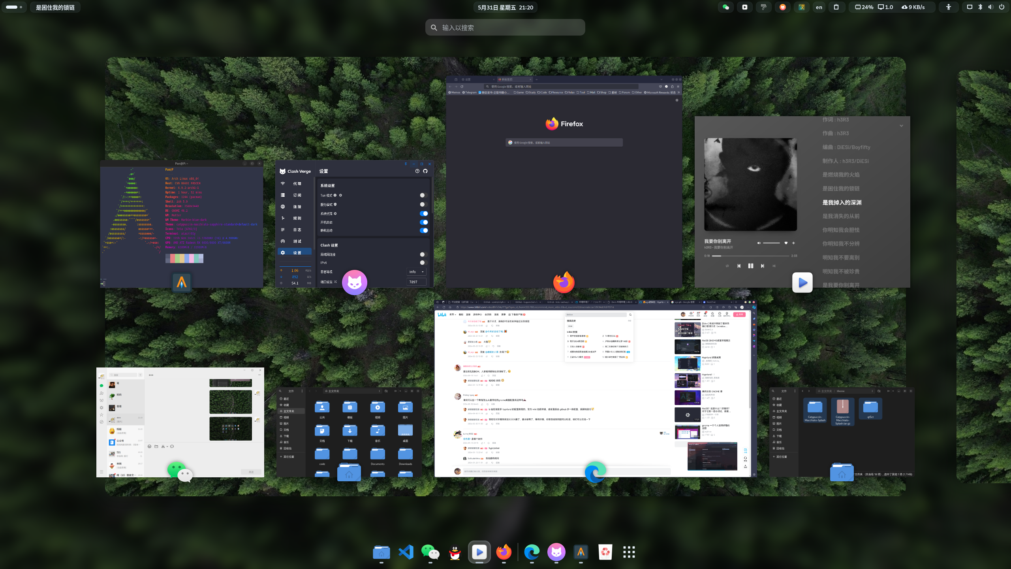Image resolution: width=1011 pixels, height=569 pixels.
Task: Toggle the heart favorite in the music player
Action: pos(786,243)
